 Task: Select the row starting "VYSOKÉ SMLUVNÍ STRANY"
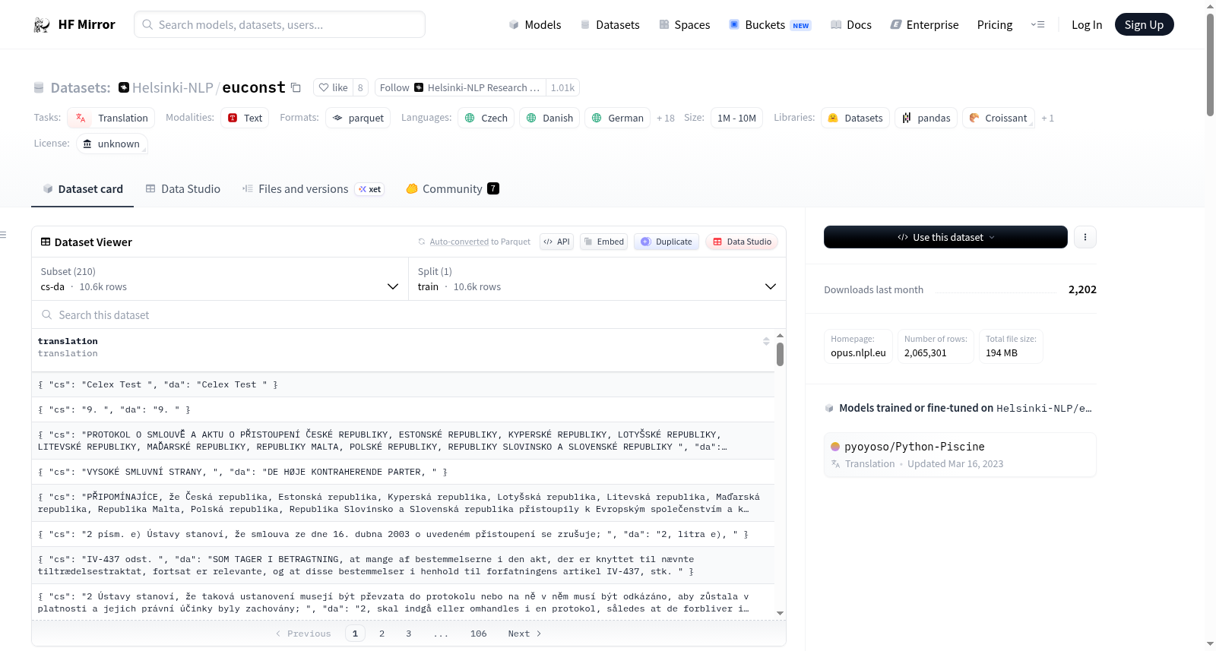pos(403,472)
